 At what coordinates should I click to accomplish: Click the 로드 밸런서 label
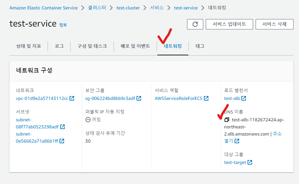coord(236,90)
